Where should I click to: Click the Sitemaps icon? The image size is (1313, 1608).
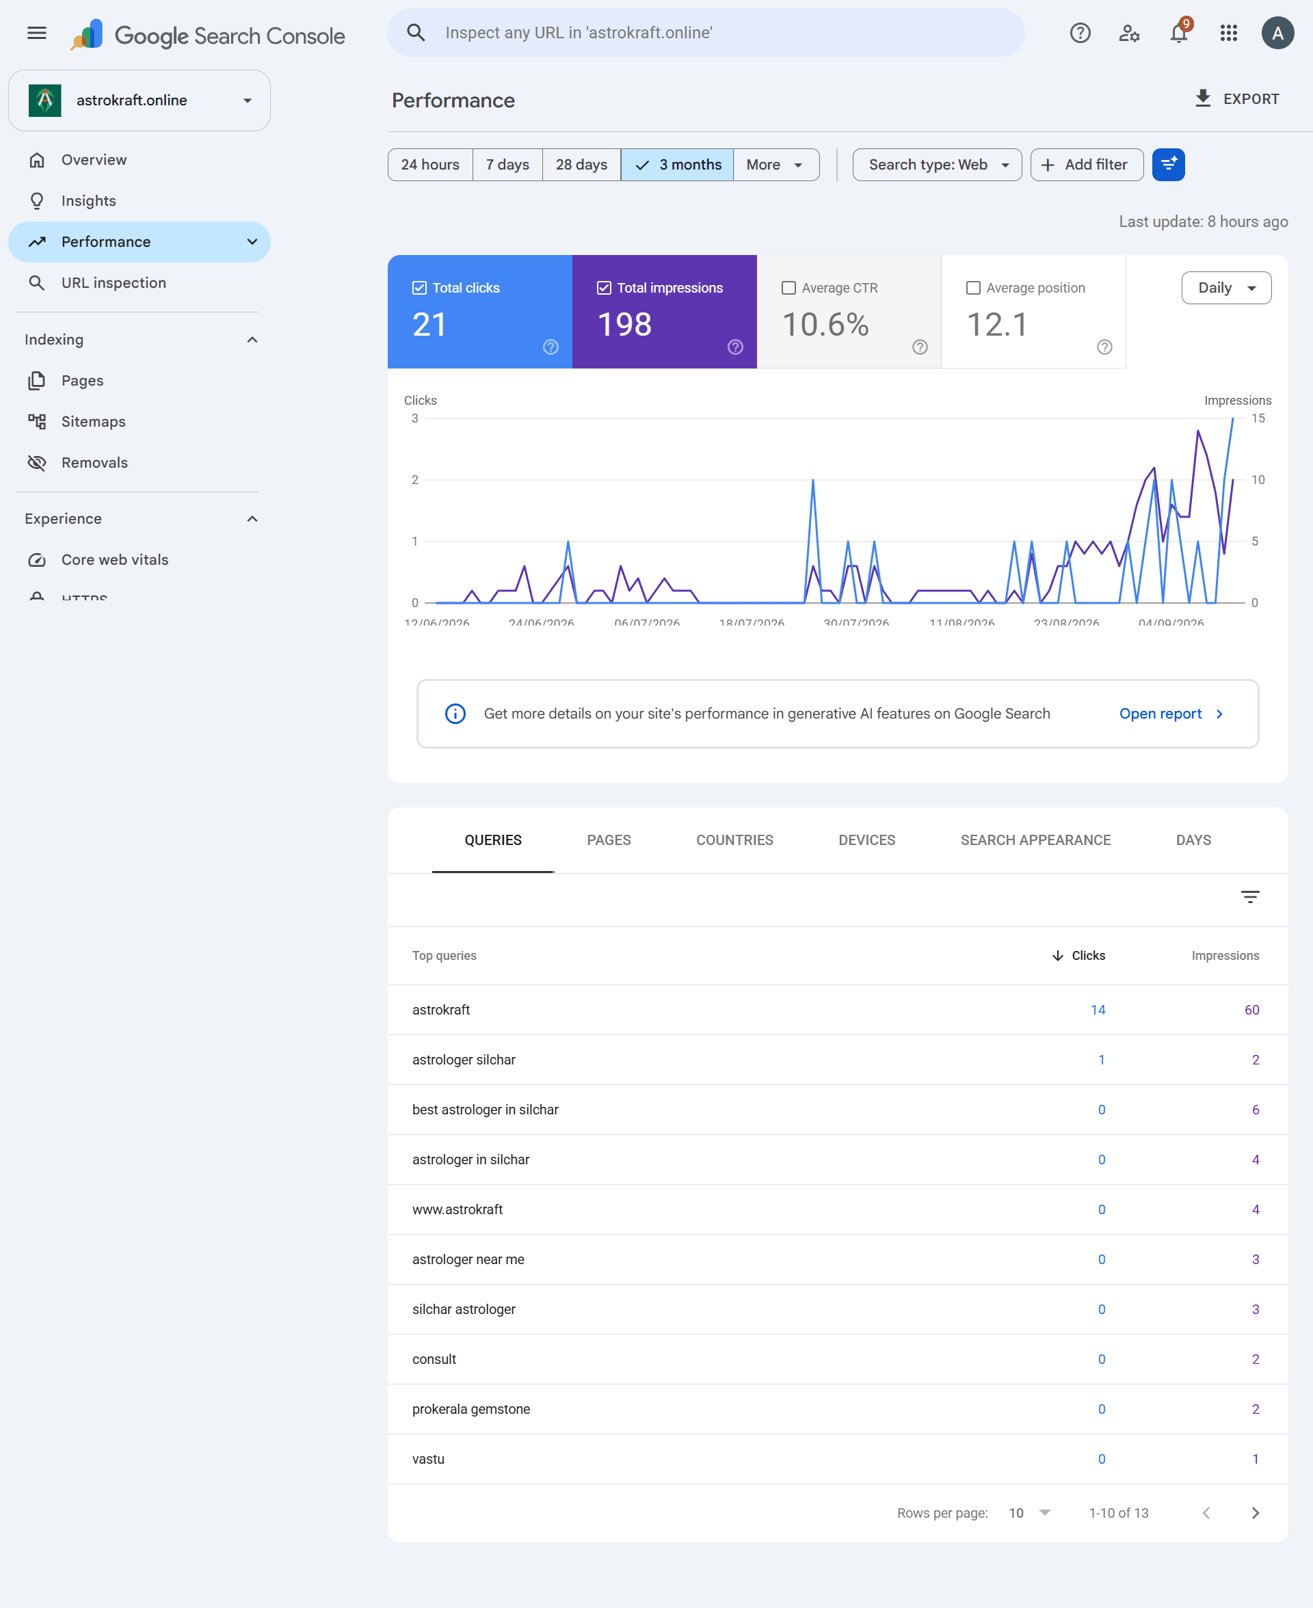click(x=36, y=422)
